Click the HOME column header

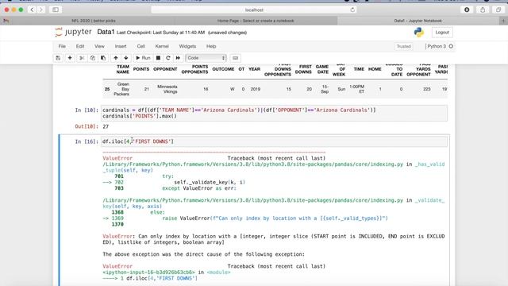(375, 69)
